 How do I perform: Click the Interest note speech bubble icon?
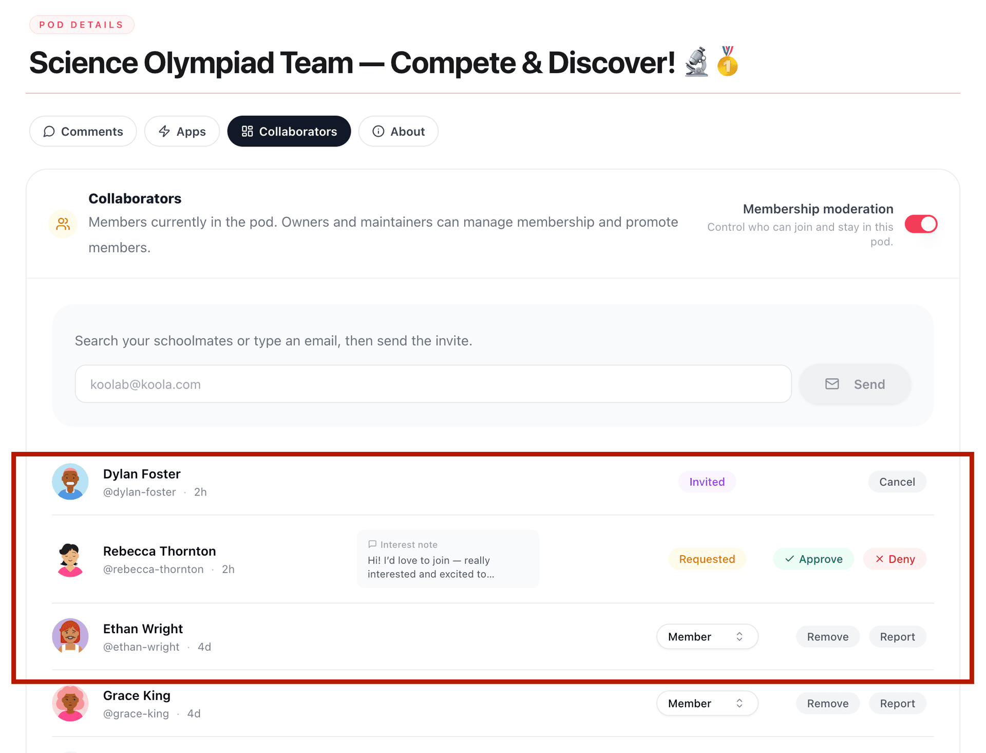pos(372,544)
